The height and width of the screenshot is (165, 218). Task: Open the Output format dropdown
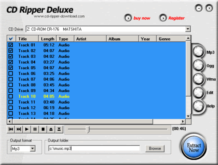pyautogui.click(x=33, y=148)
